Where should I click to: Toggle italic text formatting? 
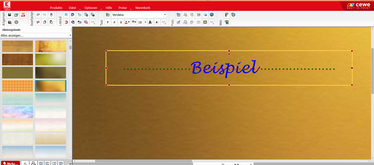click(x=115, y=22)
